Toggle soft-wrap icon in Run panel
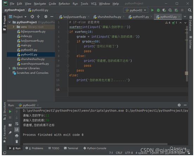This screenshot has width=195, height=157. coord(17,124)
